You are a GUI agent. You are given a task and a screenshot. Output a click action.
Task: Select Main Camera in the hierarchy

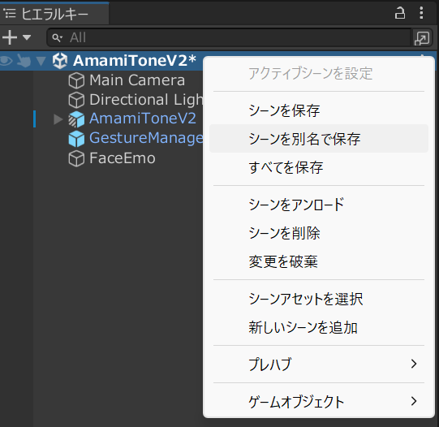tap(137, 80)
